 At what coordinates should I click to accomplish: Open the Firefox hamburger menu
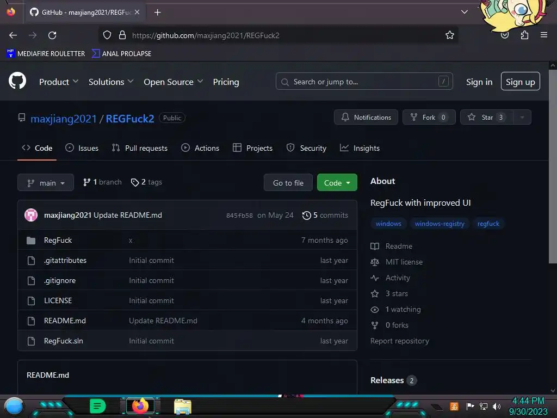coord(543,35)
